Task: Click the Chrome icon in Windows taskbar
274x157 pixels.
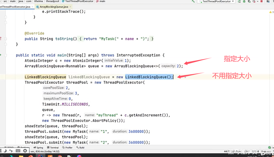Action: pos(60,156)
